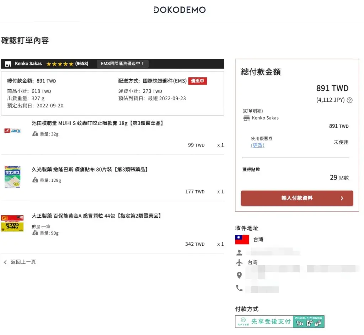Click the phone icon in address section

point(239,288)
